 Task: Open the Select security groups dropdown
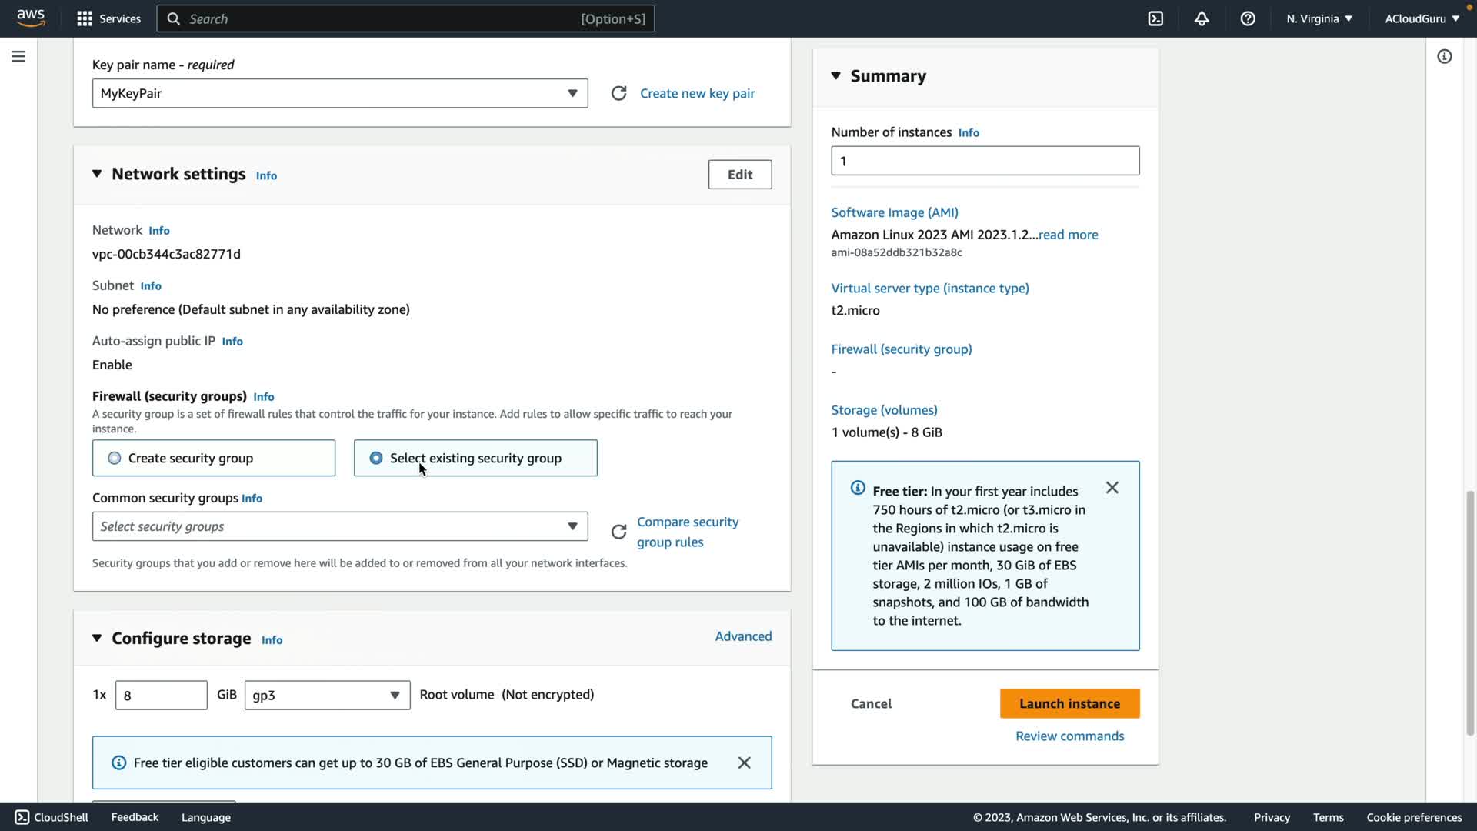click(340, 526)
